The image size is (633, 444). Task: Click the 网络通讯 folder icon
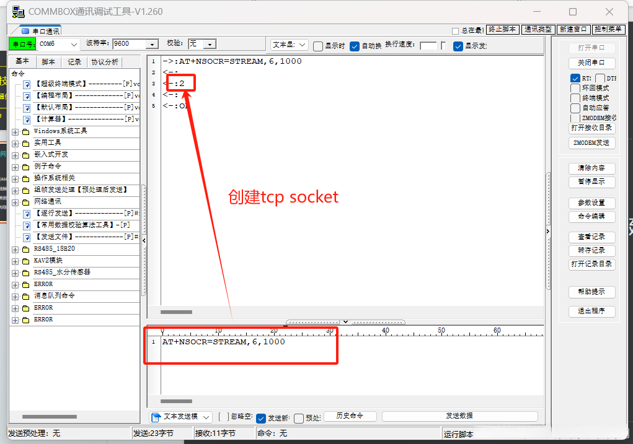26,202
